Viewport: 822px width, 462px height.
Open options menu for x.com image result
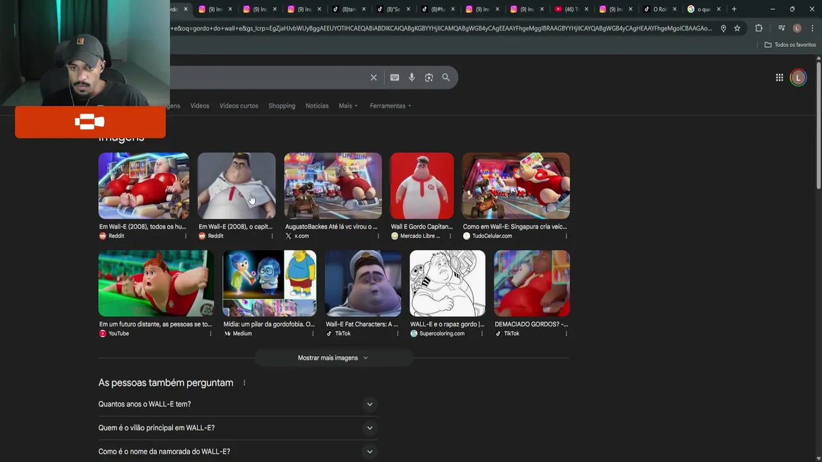[378, 236]
